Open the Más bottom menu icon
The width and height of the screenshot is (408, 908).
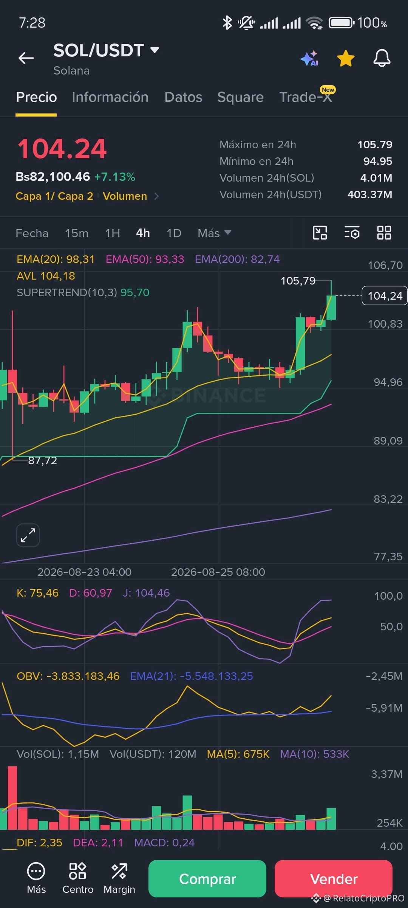click(36, 878)
